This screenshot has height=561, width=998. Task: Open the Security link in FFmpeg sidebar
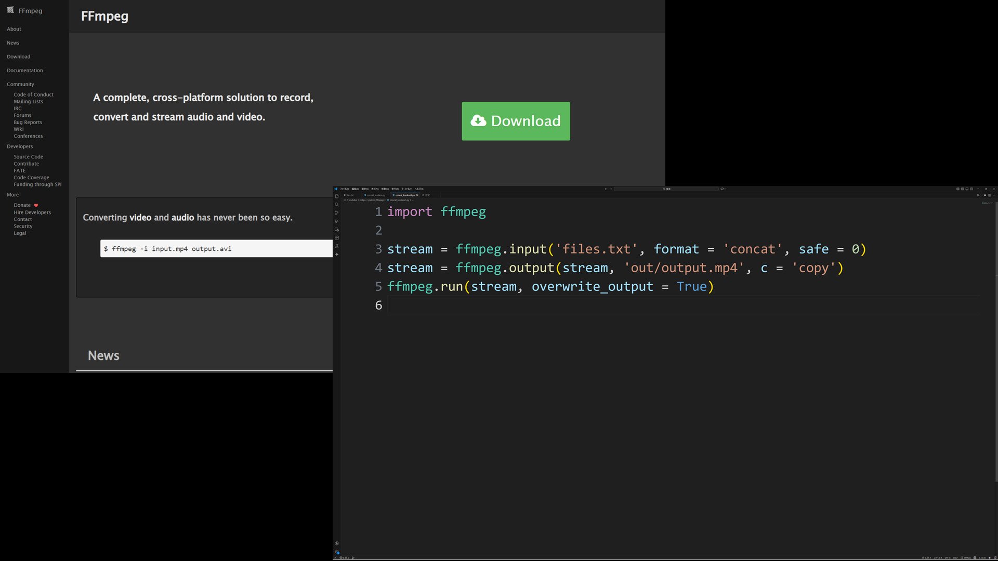pyautogui.click(x=23, y=226)
